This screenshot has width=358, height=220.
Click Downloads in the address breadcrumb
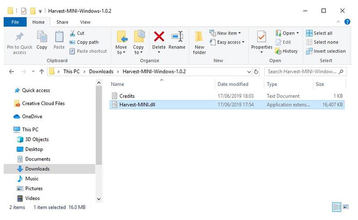[x=101, y=72]
